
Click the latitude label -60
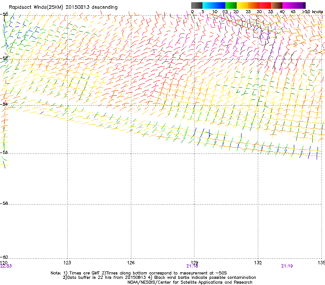[4, 257]
